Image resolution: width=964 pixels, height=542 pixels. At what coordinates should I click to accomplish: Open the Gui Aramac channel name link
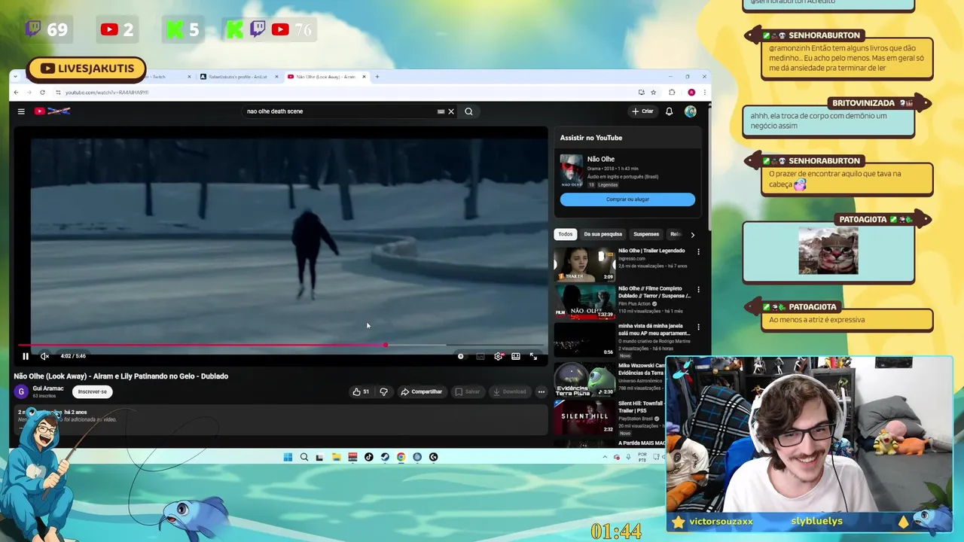click(x=48, y=388)
